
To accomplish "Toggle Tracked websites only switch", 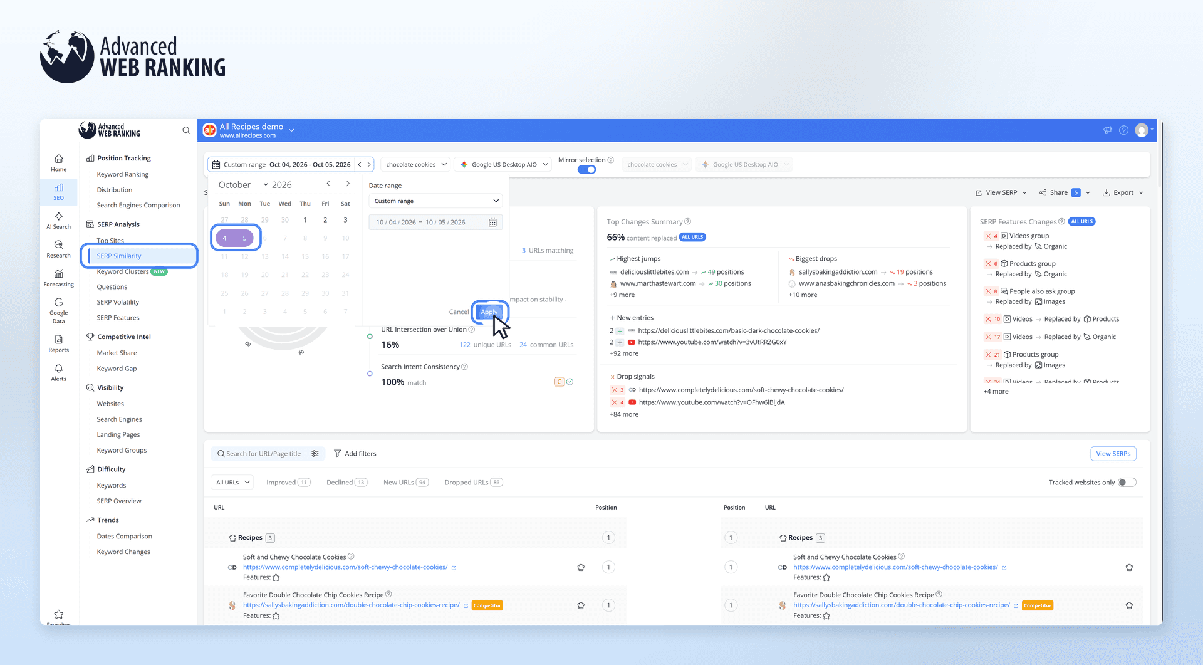I will 1127,483.
